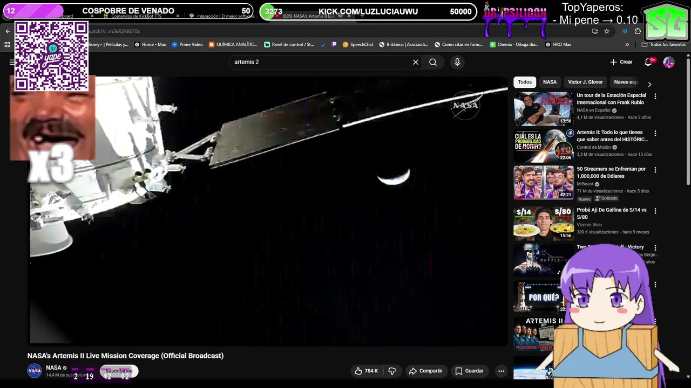Open the YouTube hamburger guide menu
Screen dimensions: 691x388
click(x=12, y=62)
